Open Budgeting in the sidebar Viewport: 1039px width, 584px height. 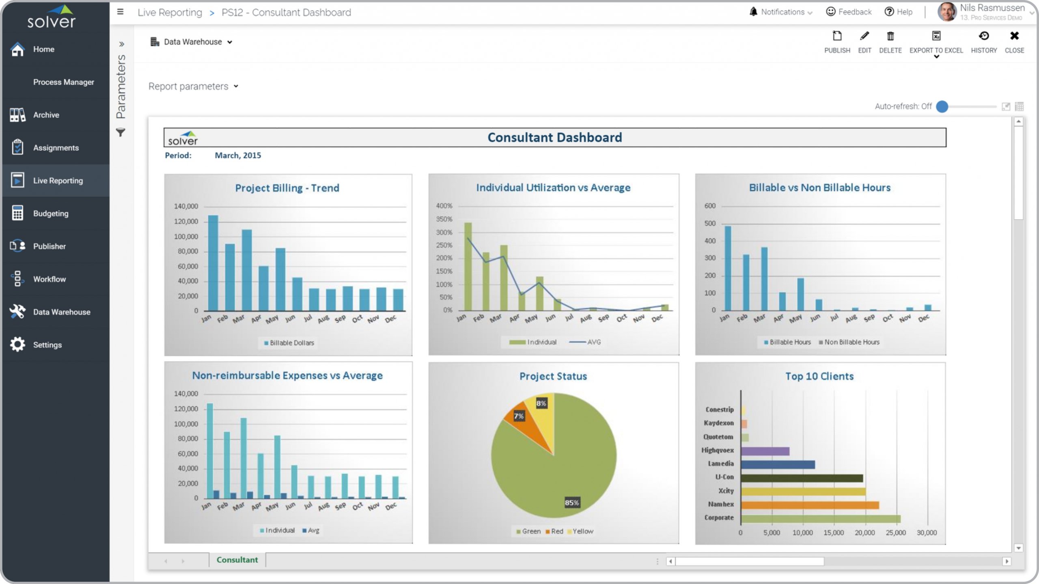(x=51, y=213)
